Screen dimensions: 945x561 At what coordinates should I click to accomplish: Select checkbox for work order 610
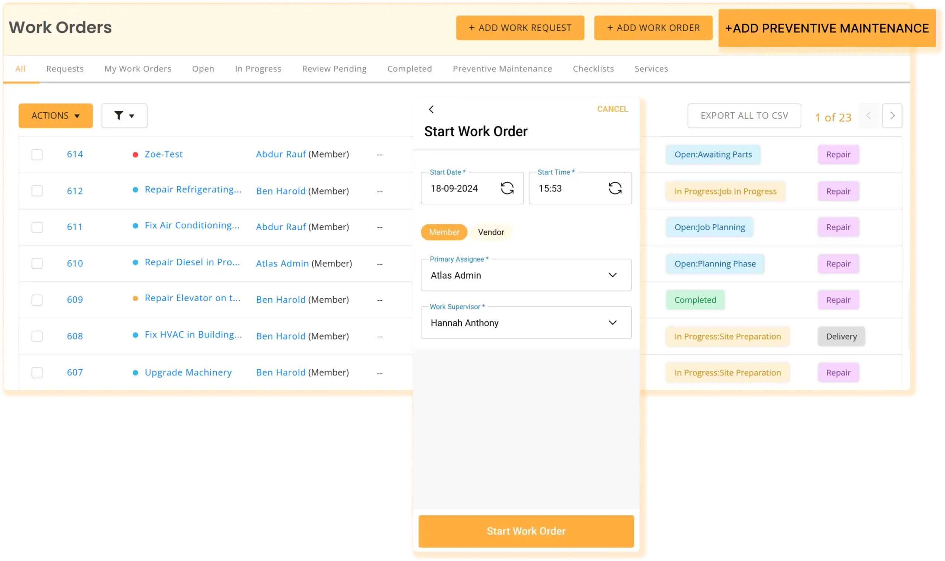37,264
